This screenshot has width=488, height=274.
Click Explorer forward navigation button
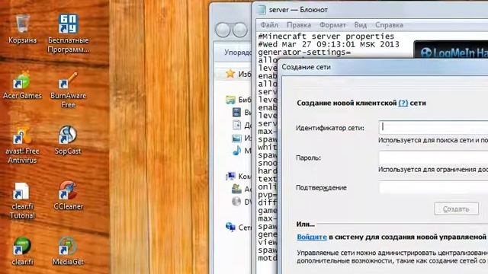point(240,30)
